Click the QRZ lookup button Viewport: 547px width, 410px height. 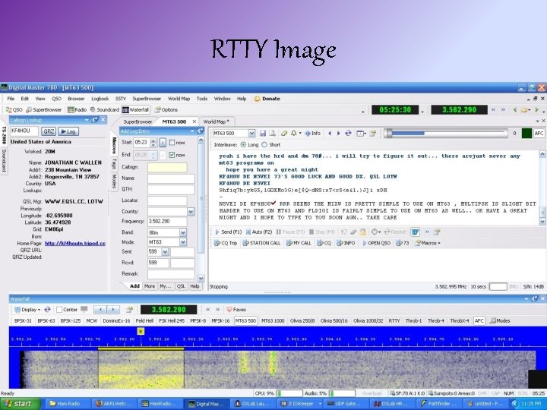pyautogui.click(x=49, y=131)
